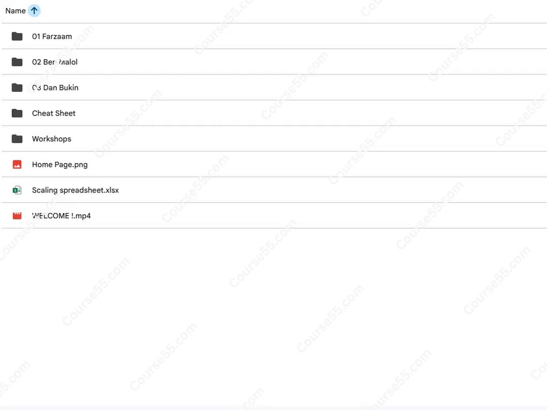Viewport: 547px width, 410px height.
Task: Click the 01 Farzaam folder icon
Action: (17, 36)
